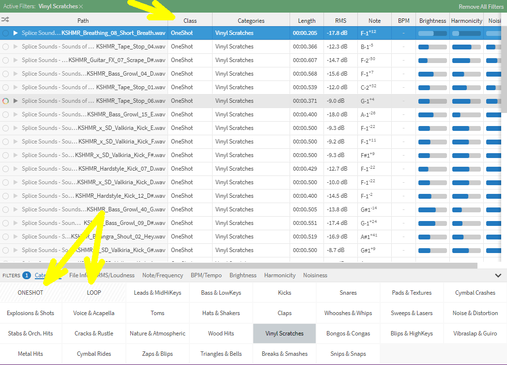This screenshot has height=365, width=507.
Task: Sort by the Class column header
Action: point(190,21)
